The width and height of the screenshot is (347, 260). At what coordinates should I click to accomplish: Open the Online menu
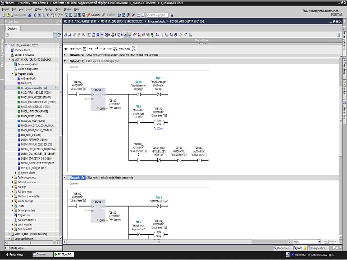(38, 9)
